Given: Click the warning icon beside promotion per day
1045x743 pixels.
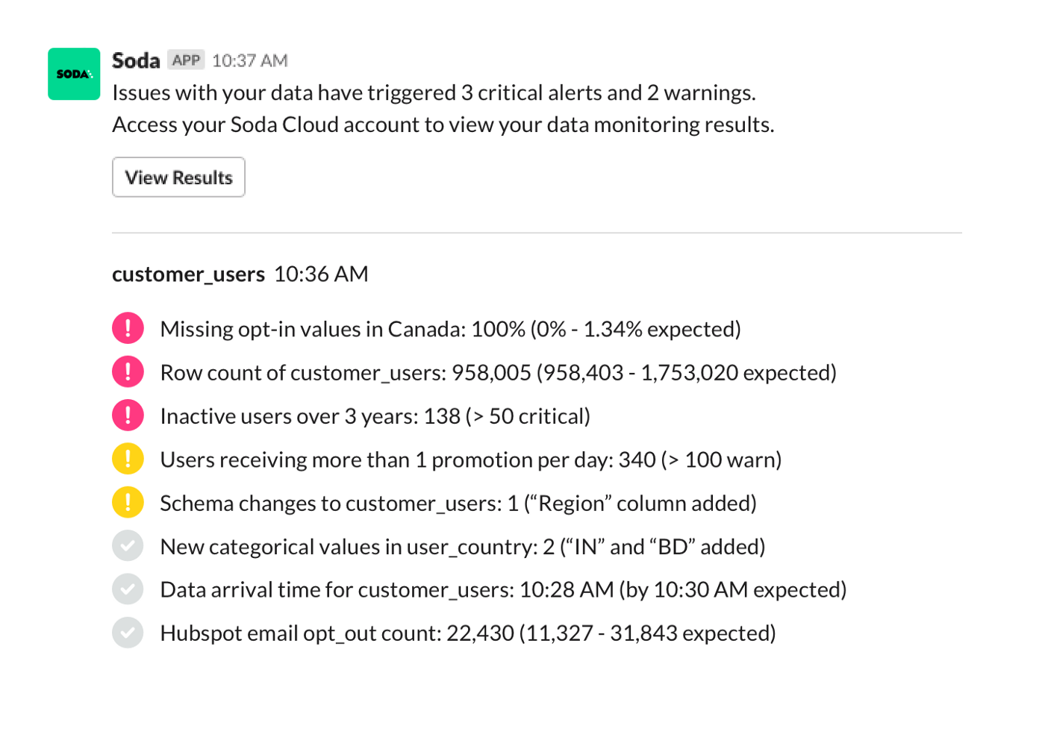Looking at the screenshot, I should pyautogui.click(x=128, y=459).
